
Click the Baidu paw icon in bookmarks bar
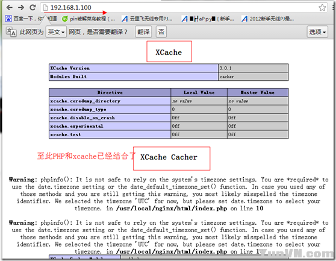coord(8,19)
